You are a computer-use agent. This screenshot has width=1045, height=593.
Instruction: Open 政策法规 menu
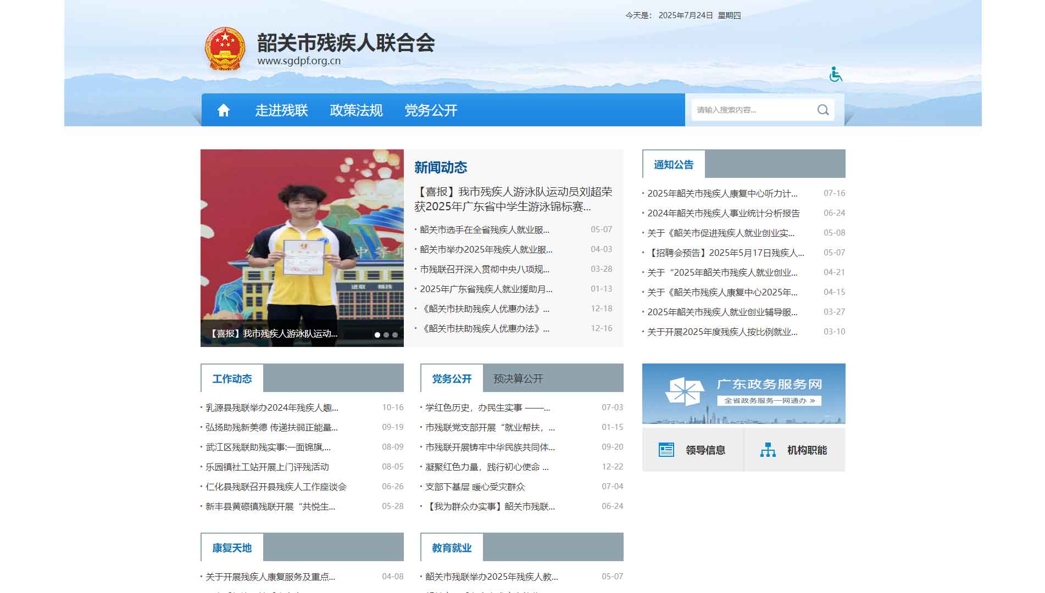point(356,110)
